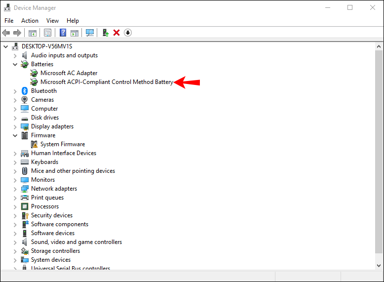The height and width of the screenshot is (282, 384).
Task: Click the vertical scrollbar thumb
Action: pyautogui.click(x=379, y=152)
